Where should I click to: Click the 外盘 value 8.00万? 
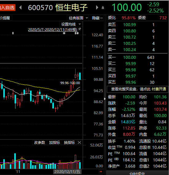pos(129,134)
